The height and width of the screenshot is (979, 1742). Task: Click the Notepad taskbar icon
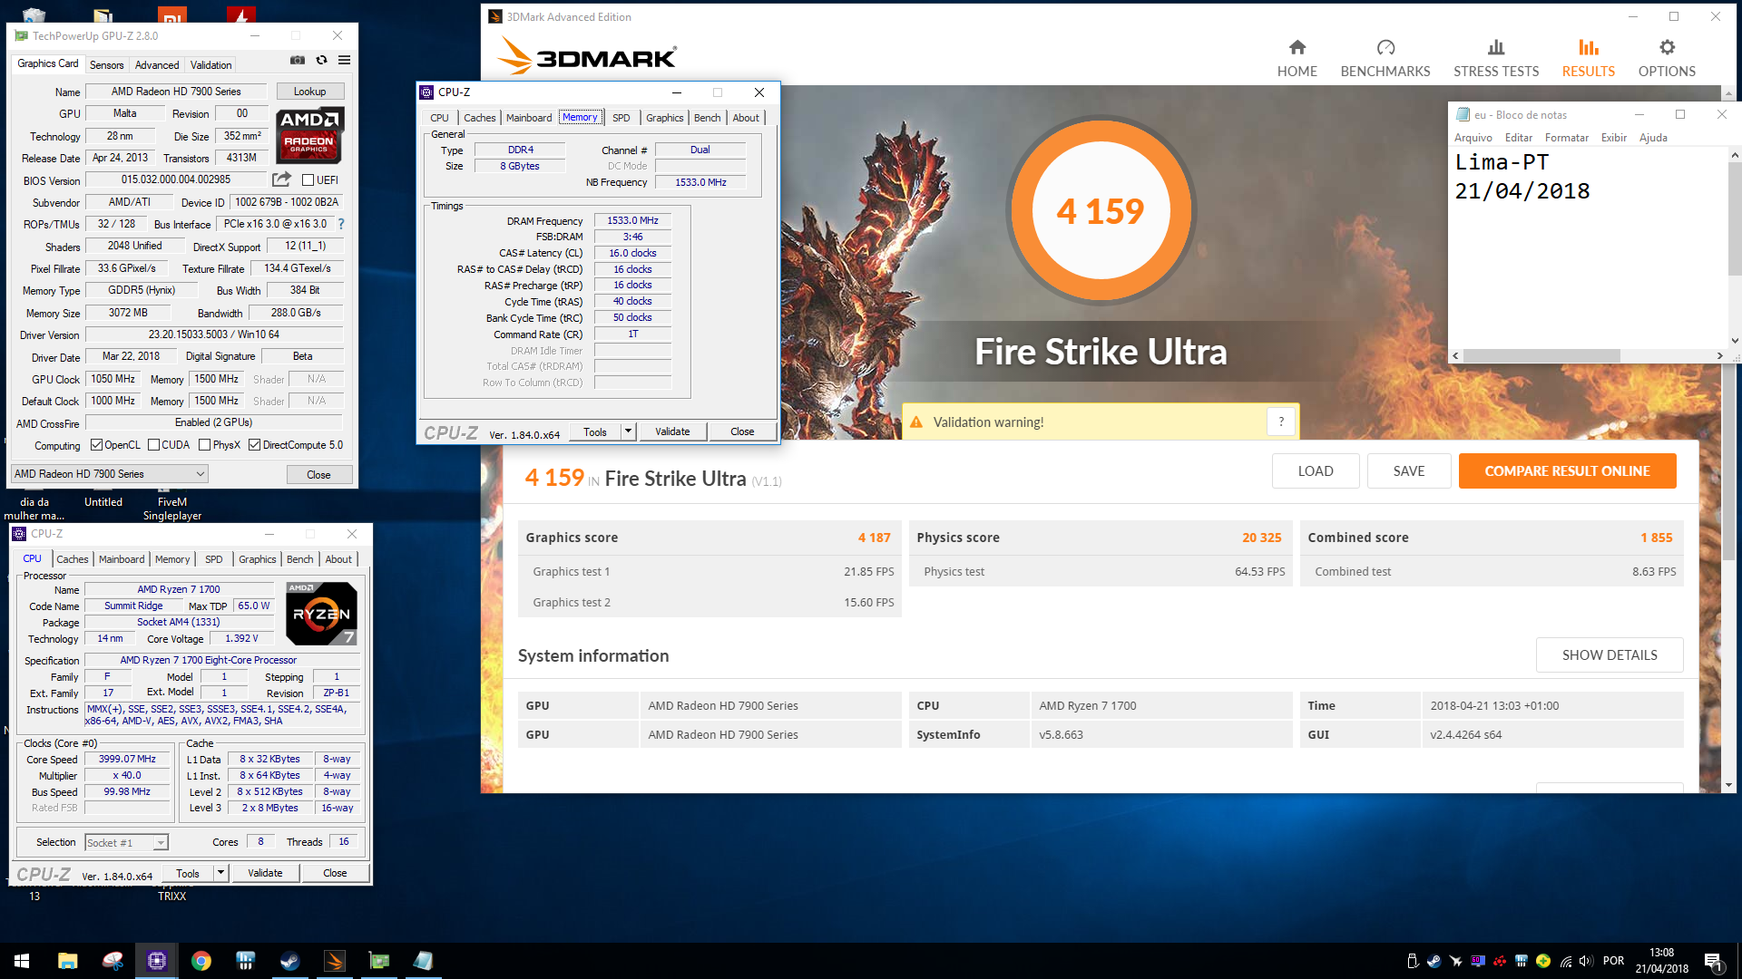(424, 961)
